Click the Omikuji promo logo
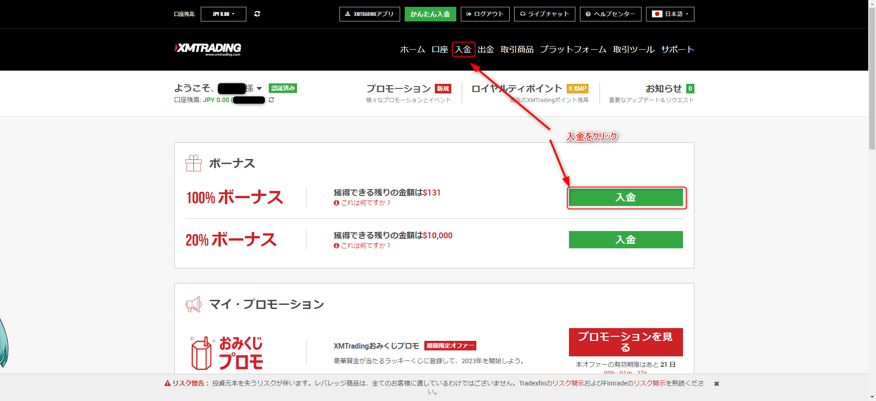Viewport: 876px width, 401px height. click(x=227, y=353)
